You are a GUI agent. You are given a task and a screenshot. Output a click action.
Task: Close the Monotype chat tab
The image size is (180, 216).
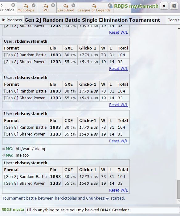[x=34, y=5]
